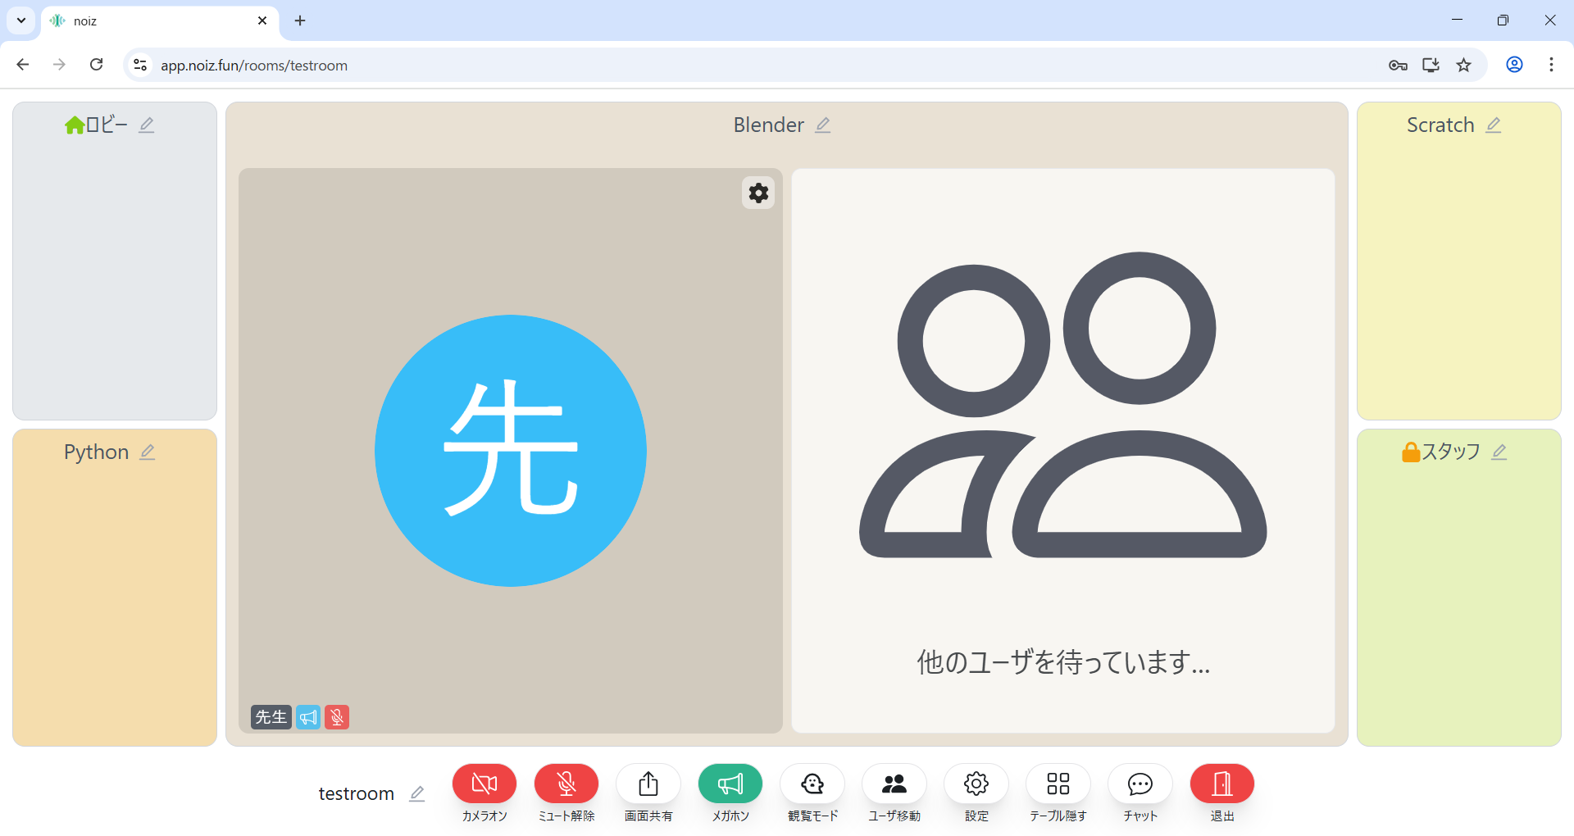The height and width of the screenshot is (836, 1574).
Task: Open the ユーザ移動 user move tool
Action: tap(894, 784)
